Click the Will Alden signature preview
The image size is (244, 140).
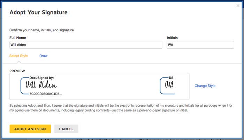click(41, 85)
